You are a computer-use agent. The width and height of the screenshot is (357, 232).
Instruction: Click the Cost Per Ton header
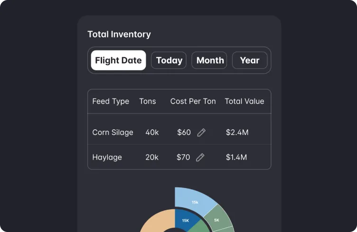pyautogui.click(x=193, y=101)
